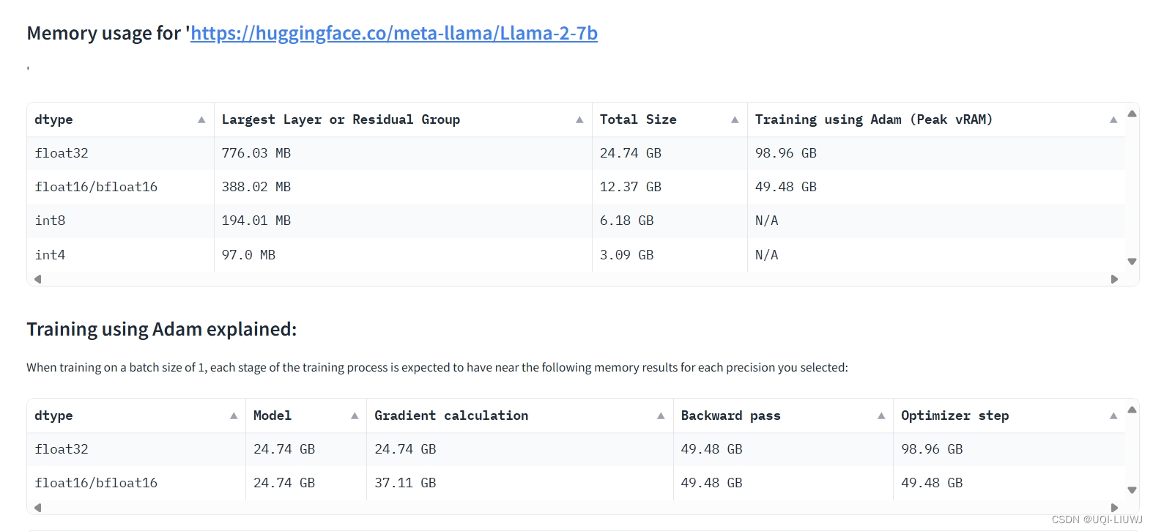Select the 3.09 GB cell
This screenshot has width=1153, height=532.
tap(670, 255)
